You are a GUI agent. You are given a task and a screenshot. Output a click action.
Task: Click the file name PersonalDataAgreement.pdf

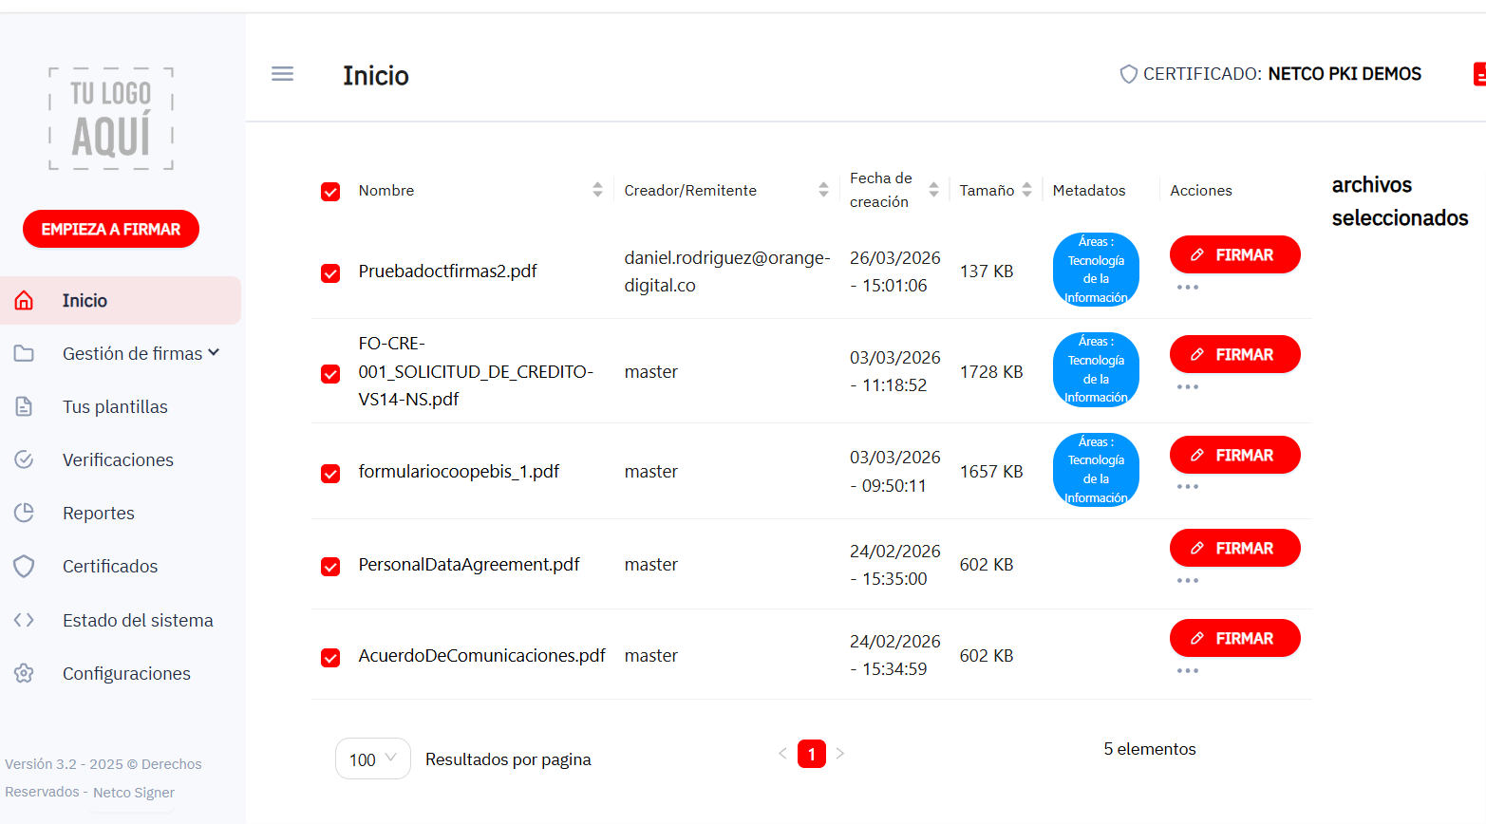click(469, 565)
